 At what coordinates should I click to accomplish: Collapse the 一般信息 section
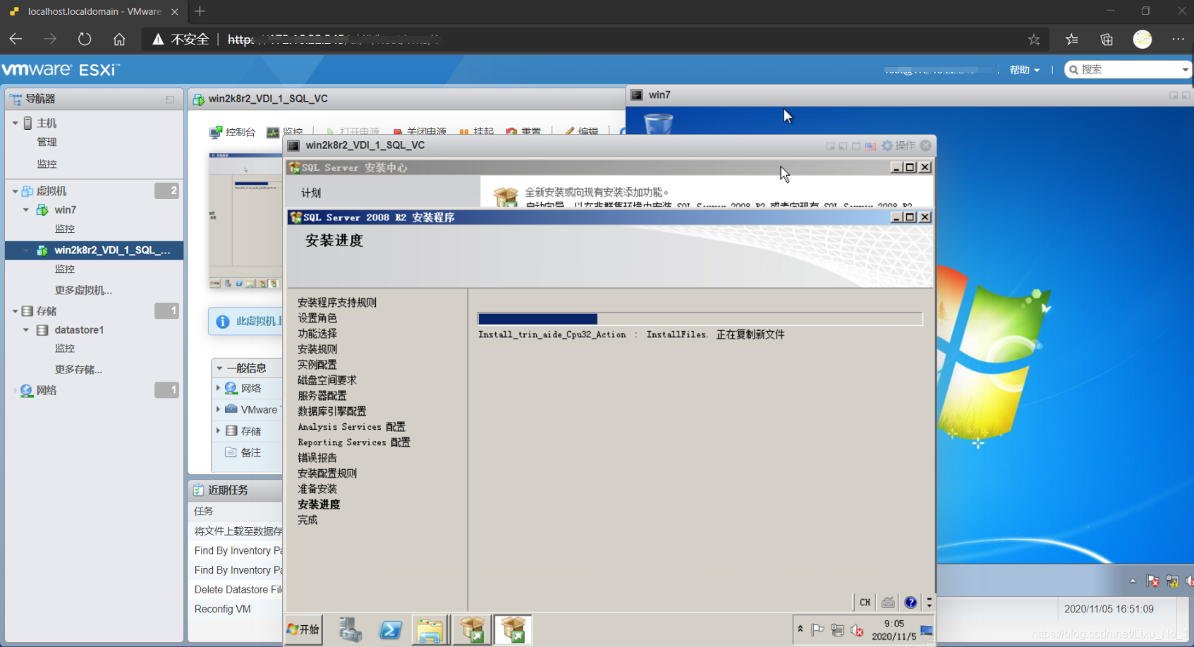tap(219, 368)
